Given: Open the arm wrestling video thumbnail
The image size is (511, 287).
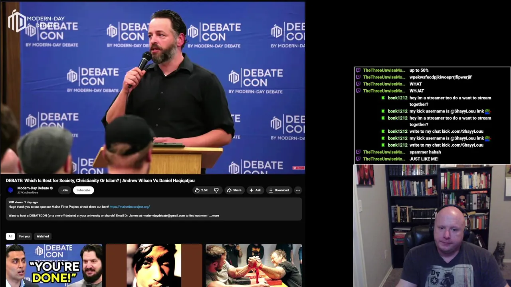Looking at the screenshot, I should (254, 265).
